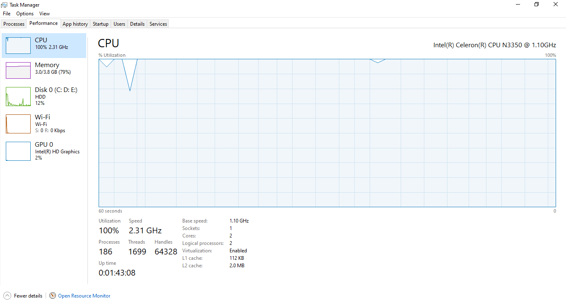
Task: Open the Services tab
Action: [158, 24]
